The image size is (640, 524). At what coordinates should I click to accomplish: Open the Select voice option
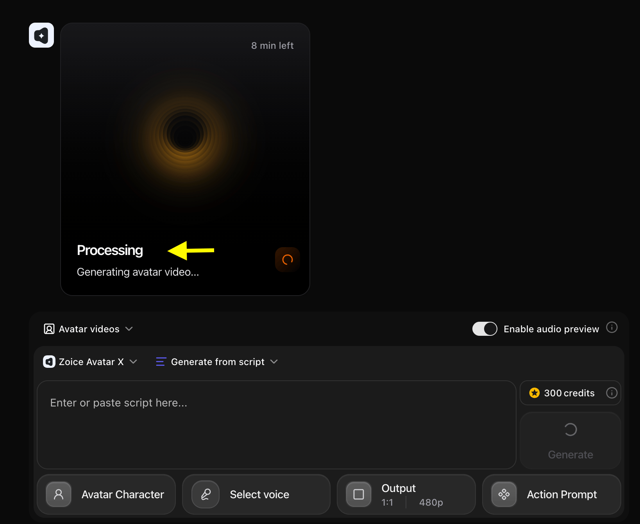pyautogui.click(x=256, y=494)
